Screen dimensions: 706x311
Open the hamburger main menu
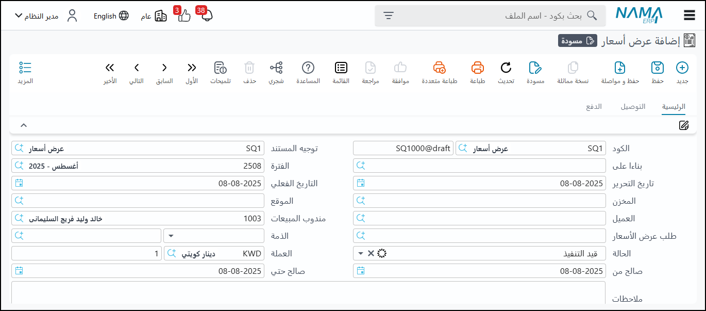[x=690, y=15]
